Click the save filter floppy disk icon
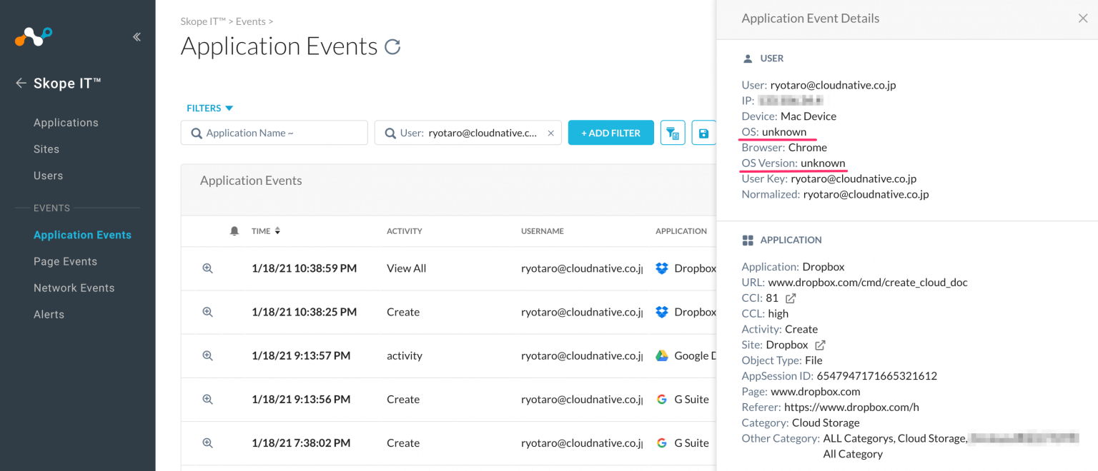The height and width of the screenshot is (471, 1098). (x=703, y=133)
